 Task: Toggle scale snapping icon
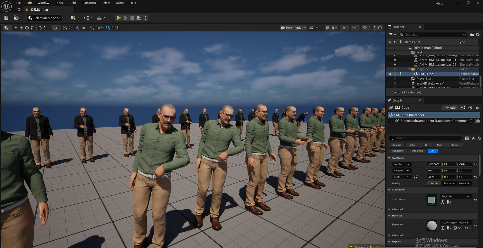tap(108, 28)
